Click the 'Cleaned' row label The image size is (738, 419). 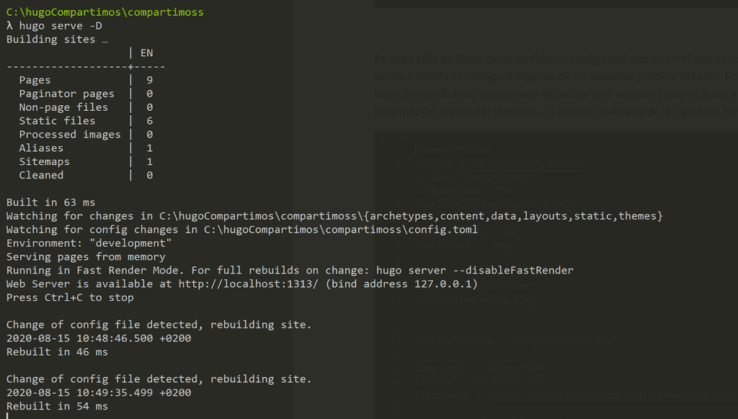click(41, 176)
